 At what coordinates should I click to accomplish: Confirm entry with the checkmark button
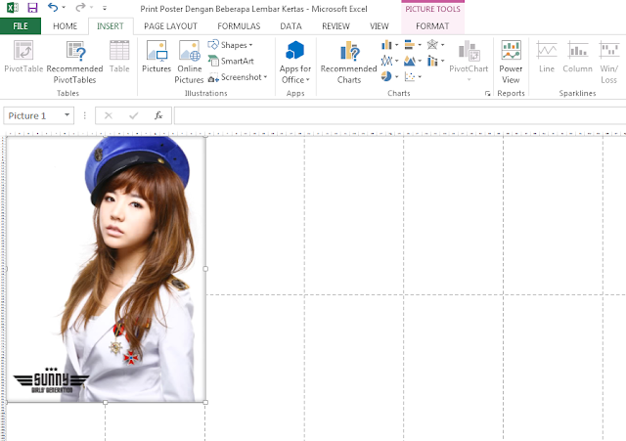click(133, 115)
